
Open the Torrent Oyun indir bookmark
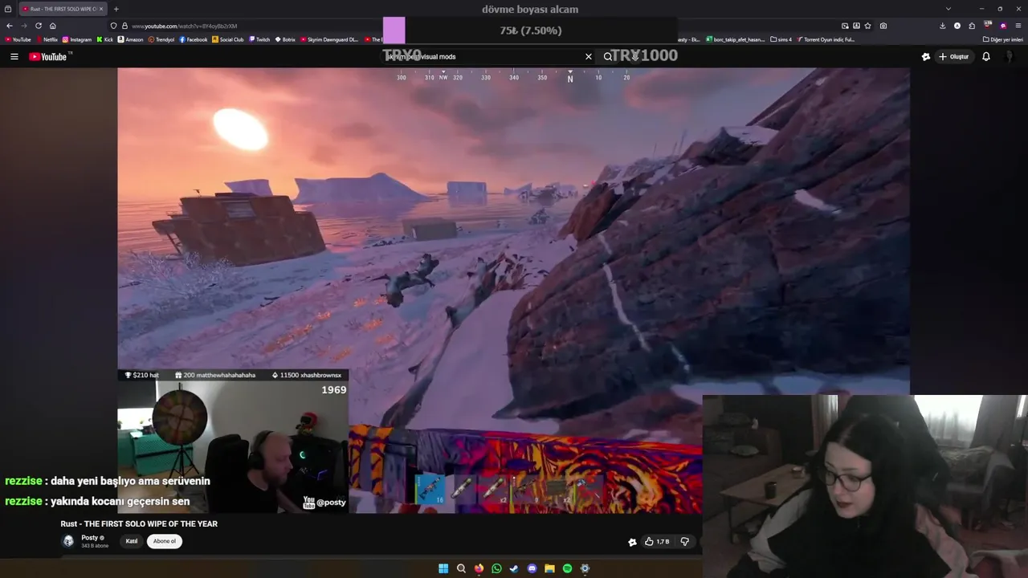[826, 39]
